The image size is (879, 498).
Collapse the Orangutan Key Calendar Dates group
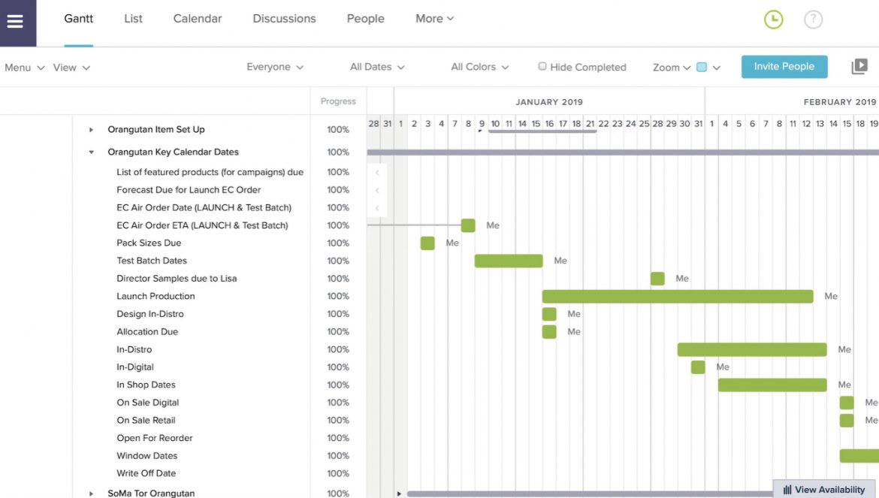[x=91, y=152]
